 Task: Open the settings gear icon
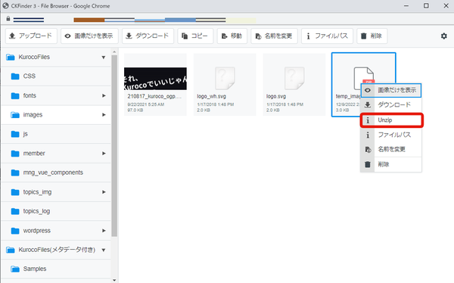444,36
